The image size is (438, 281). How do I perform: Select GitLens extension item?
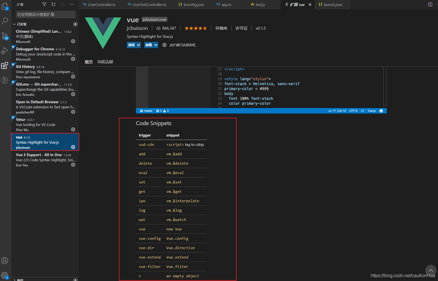coord(45,89)
